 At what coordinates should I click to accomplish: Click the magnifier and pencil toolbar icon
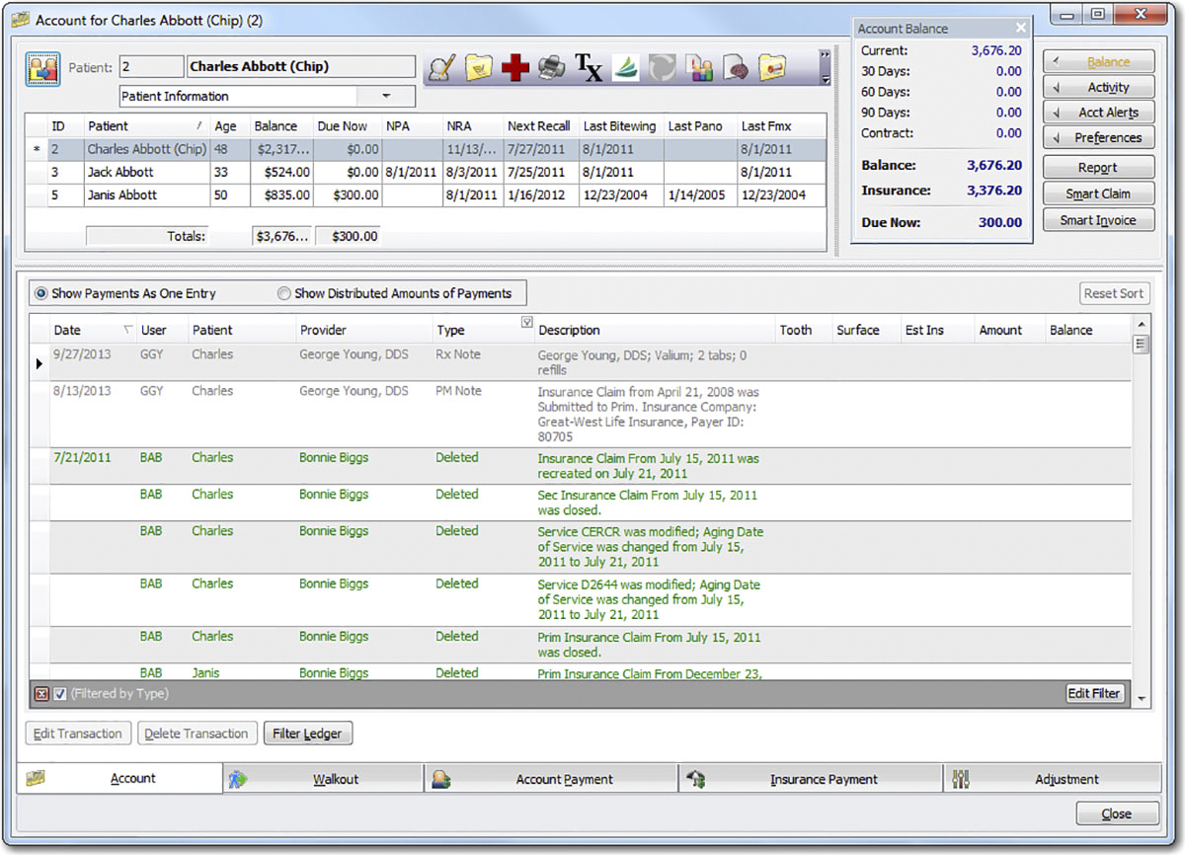point(444,67)
